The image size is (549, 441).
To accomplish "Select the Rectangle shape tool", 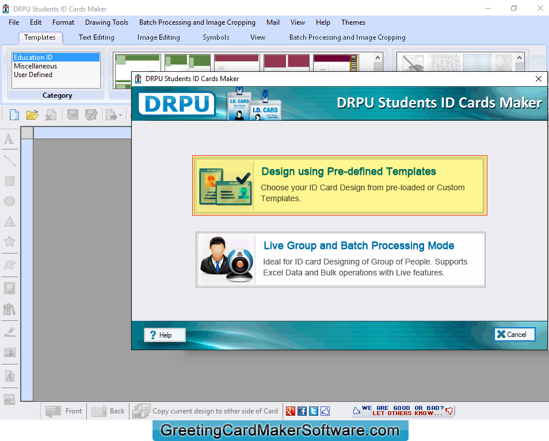I will 9,181.
